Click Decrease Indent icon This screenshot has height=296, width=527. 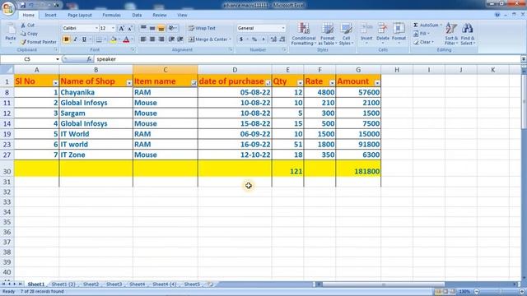click(x=171, y=39)
